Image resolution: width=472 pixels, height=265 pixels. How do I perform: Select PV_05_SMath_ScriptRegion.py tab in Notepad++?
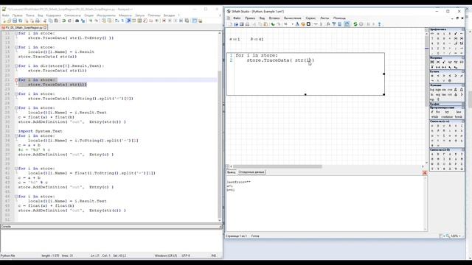click(24, 28)
